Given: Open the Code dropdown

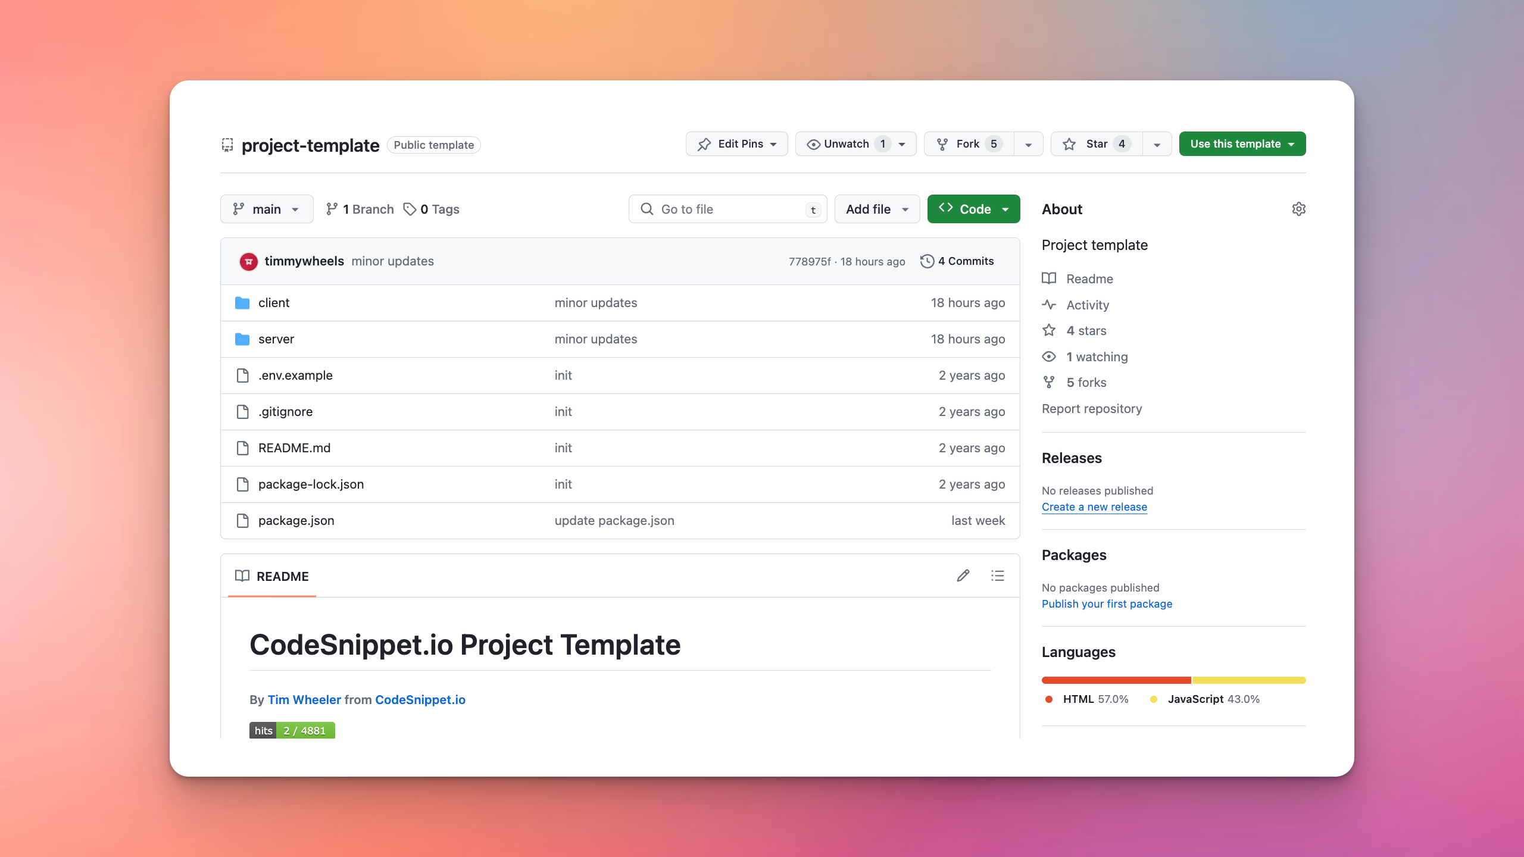Looking at the screenshot, I should [x=973, y=209].
